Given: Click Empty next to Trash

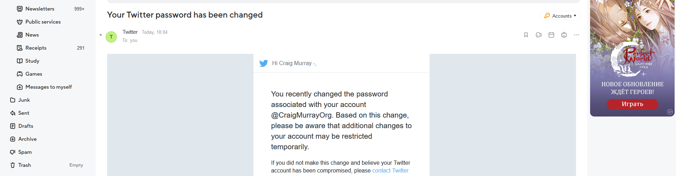Looking at the screenshot, I should [x=76, y=165].
